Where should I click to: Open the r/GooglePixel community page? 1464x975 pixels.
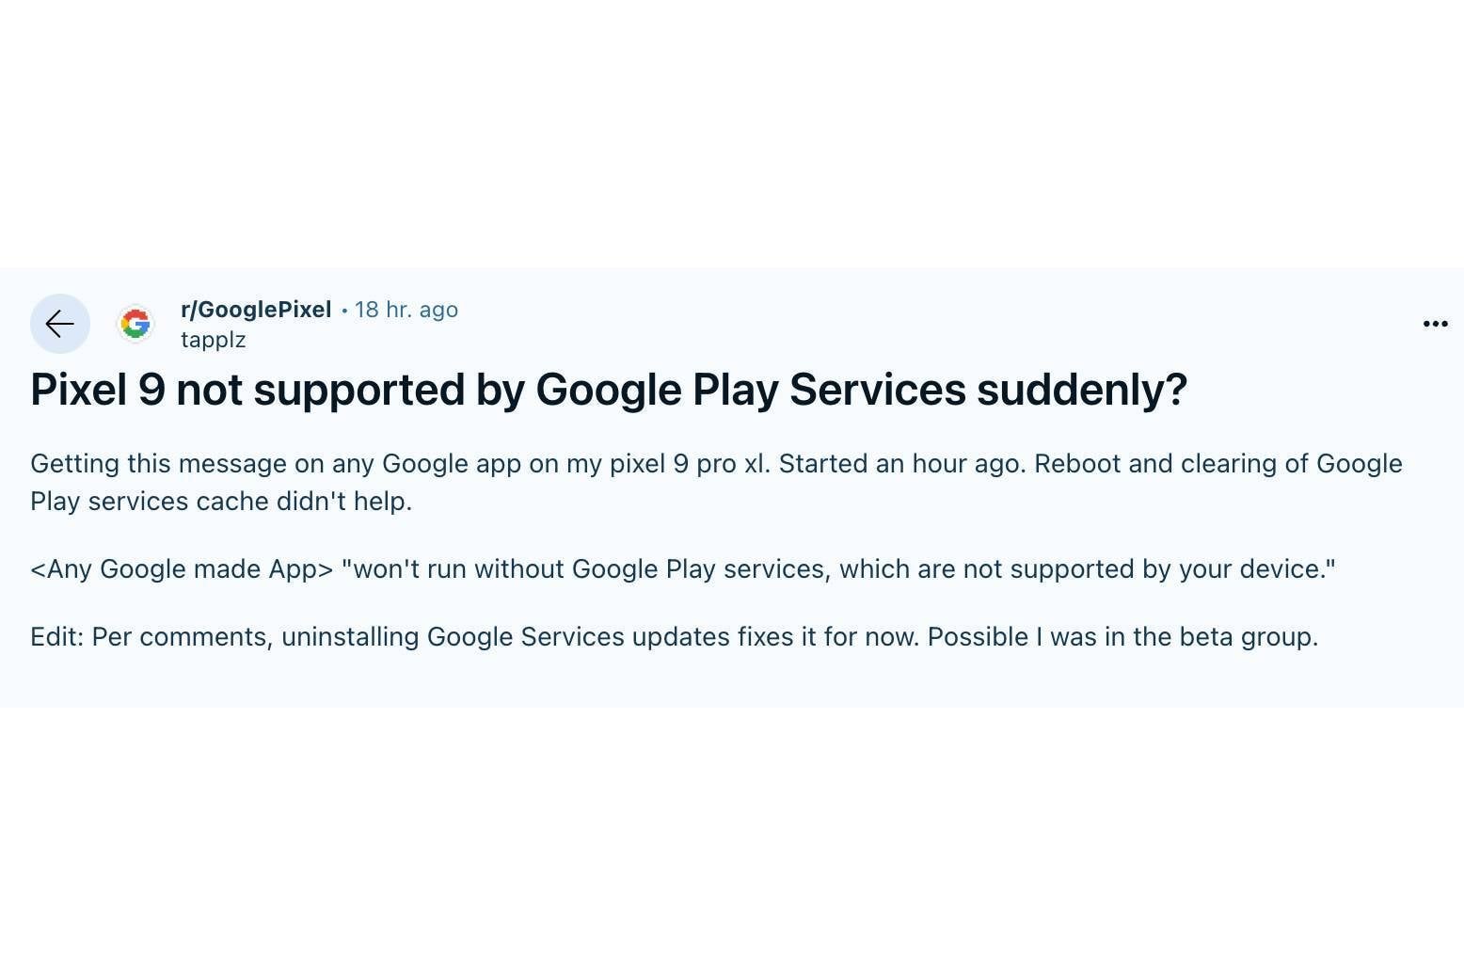pos(255,309)
